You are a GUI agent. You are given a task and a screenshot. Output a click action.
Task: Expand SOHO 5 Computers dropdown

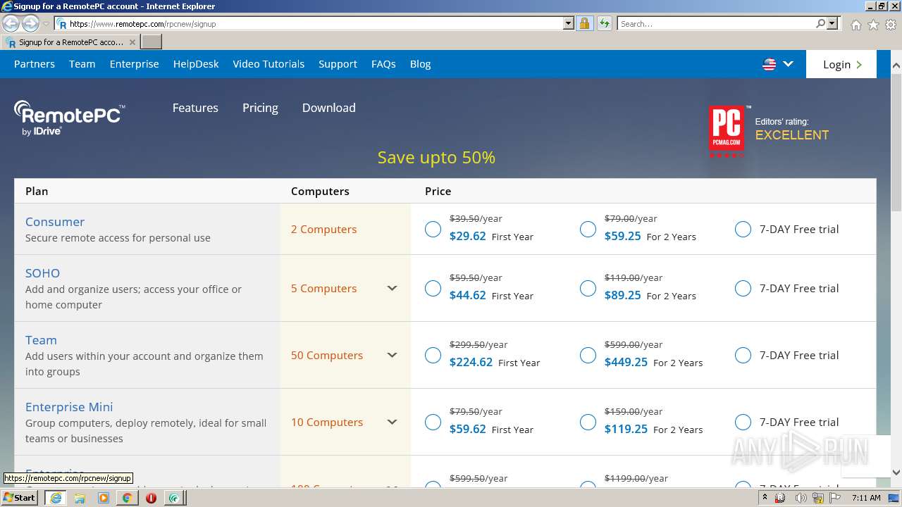coord(393,288)
